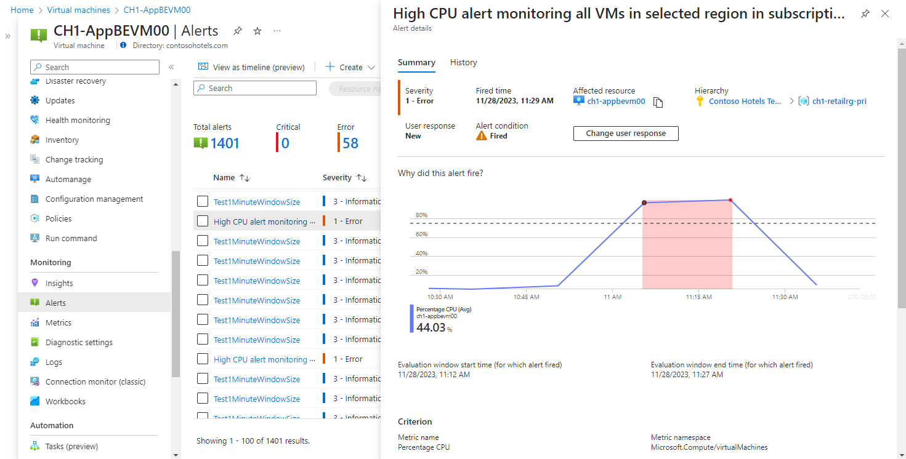Click the Automanage icon in sidebar
This screenshot has width=906, height=459.
pos(35,179)
